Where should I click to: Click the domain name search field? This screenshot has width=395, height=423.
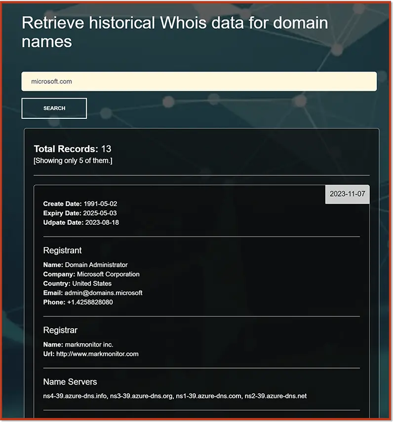[x=198, y=81]
